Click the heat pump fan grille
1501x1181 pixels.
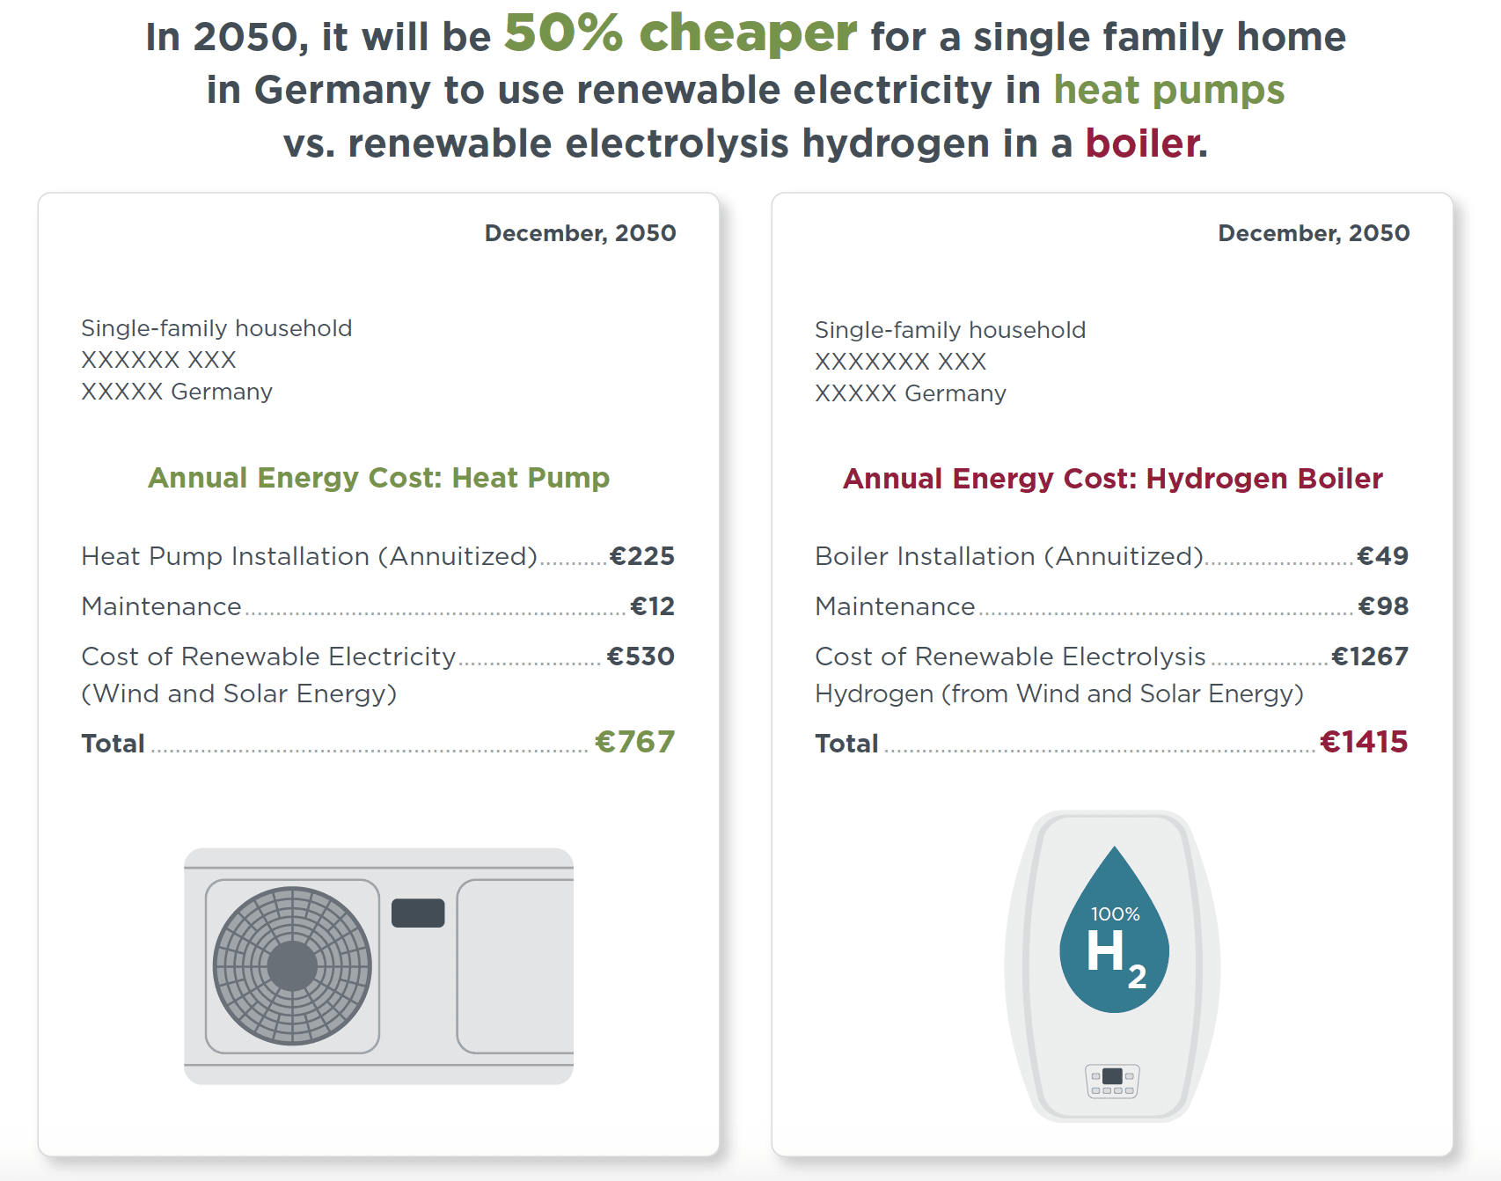[x=292, y=965]
